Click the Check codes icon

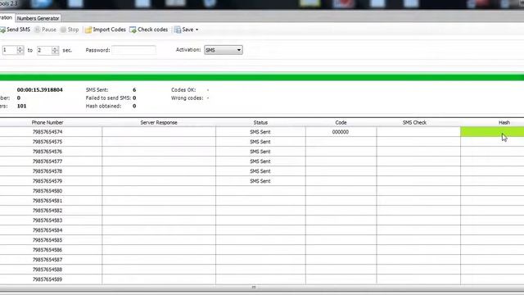[133, 29]
